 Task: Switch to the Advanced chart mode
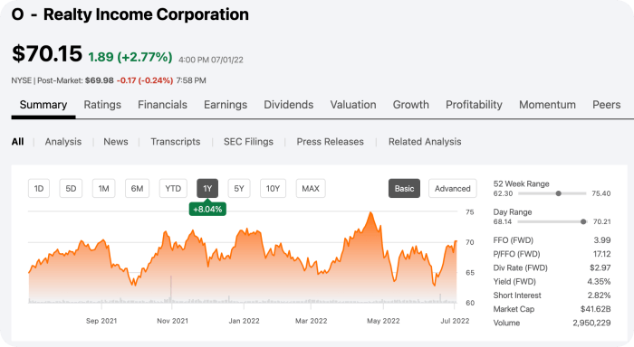tap(453, 189)
